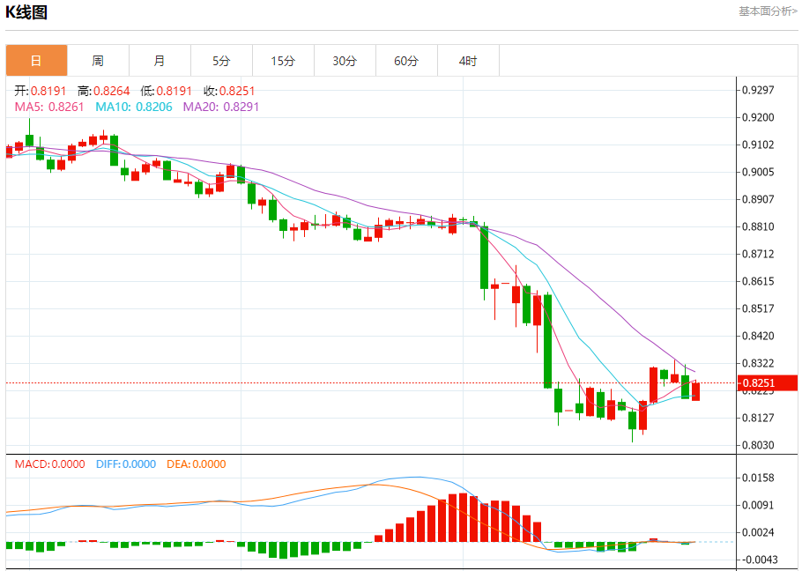Click the DEA:0.0000 indicator label
The width and height of the screenshot is (802, 571).
tap(197, 464)
